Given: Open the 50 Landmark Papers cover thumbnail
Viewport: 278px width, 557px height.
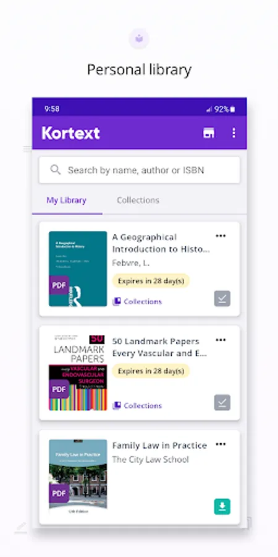Looking at the screenshot, I should [78, 373].
